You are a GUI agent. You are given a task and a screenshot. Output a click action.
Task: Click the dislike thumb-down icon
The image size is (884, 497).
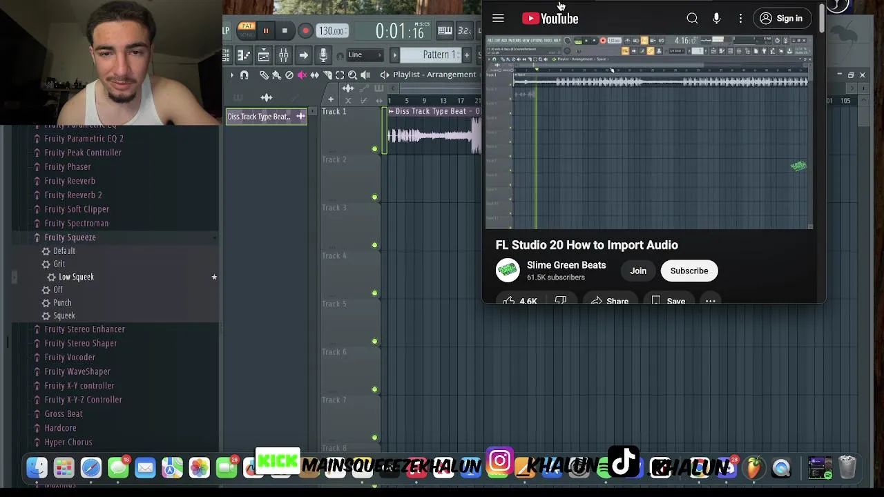tap(561, 300)
